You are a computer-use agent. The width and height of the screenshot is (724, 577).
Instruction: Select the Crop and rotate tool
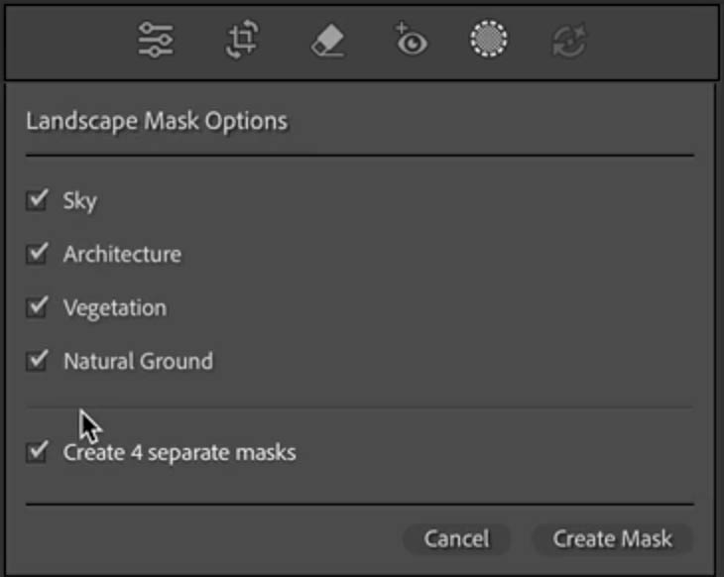click(x=242, y=40)
